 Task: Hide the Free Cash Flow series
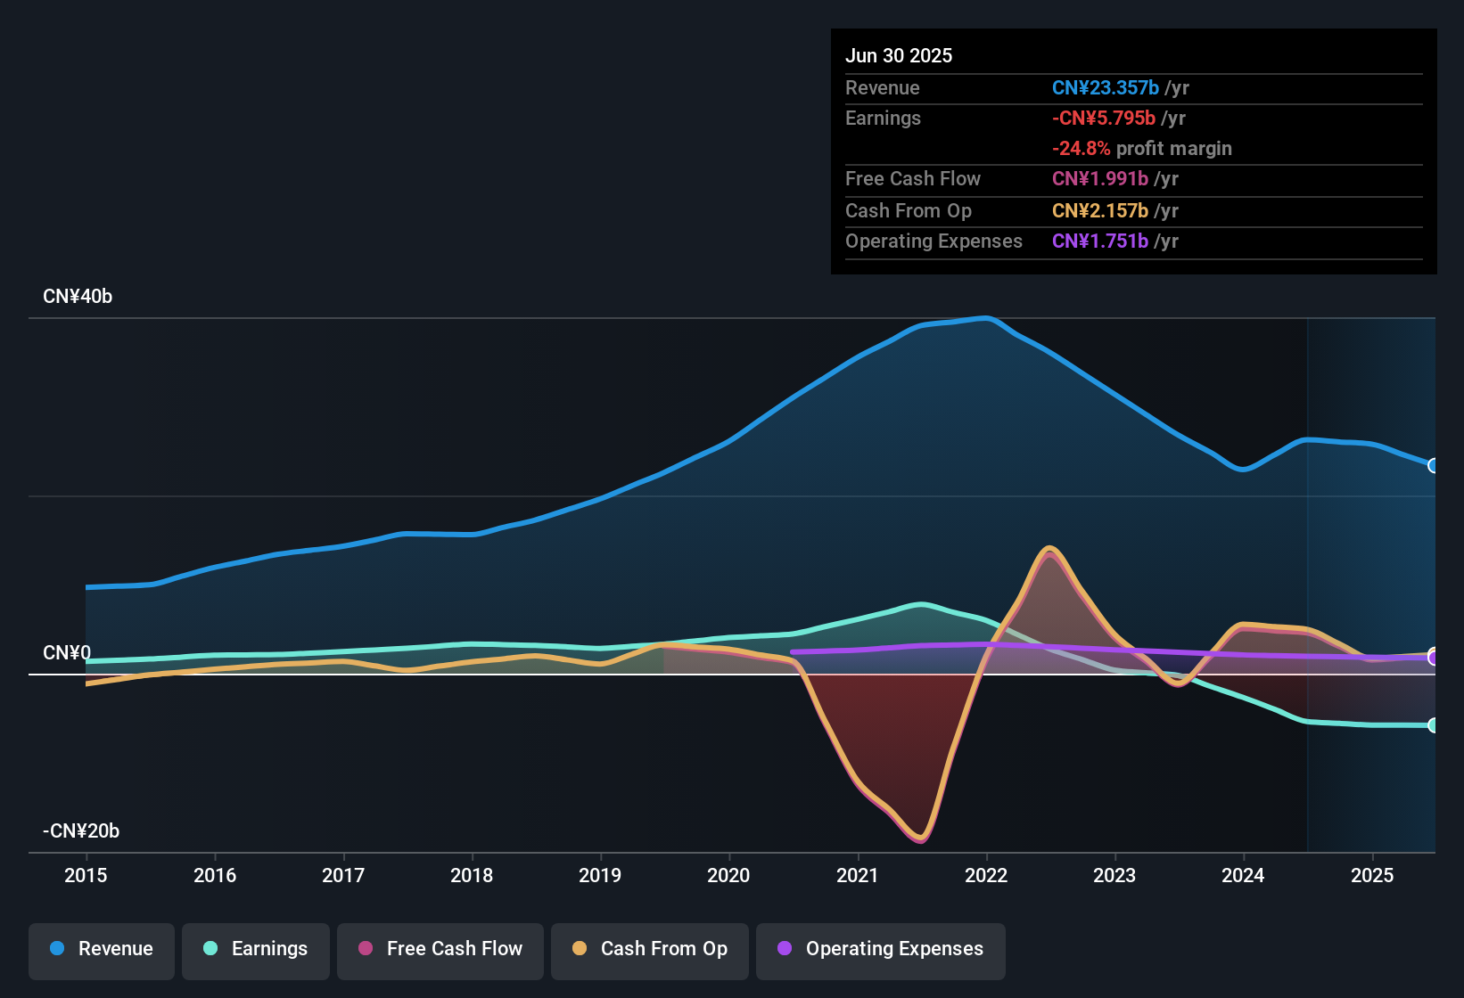coord(440,949)
